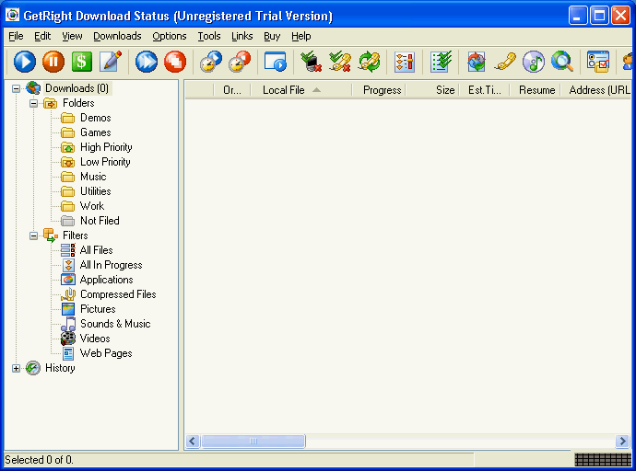Image resolution: width=636 pixels, height=471 pixels.
Task: Open the Low Priority folder
Action: coord(105,162)
